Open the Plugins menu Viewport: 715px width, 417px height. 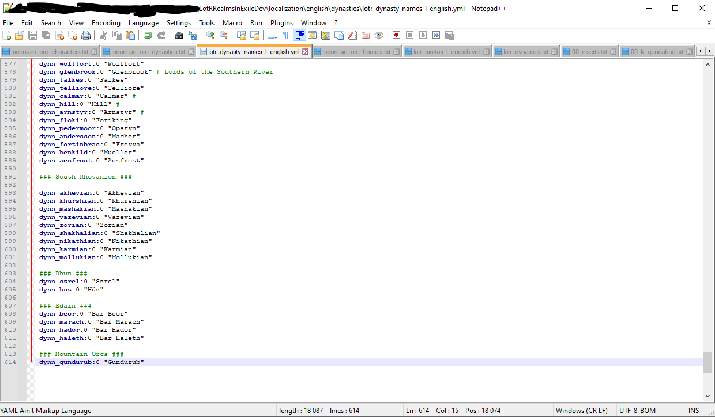(281, 23)
